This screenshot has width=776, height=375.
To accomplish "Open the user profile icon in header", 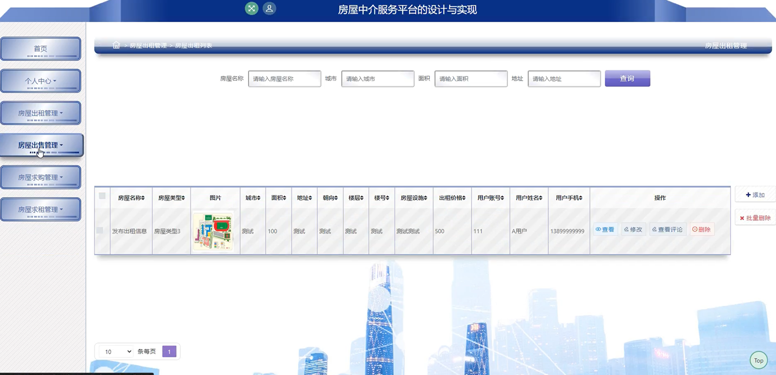I will click(269, 9).
